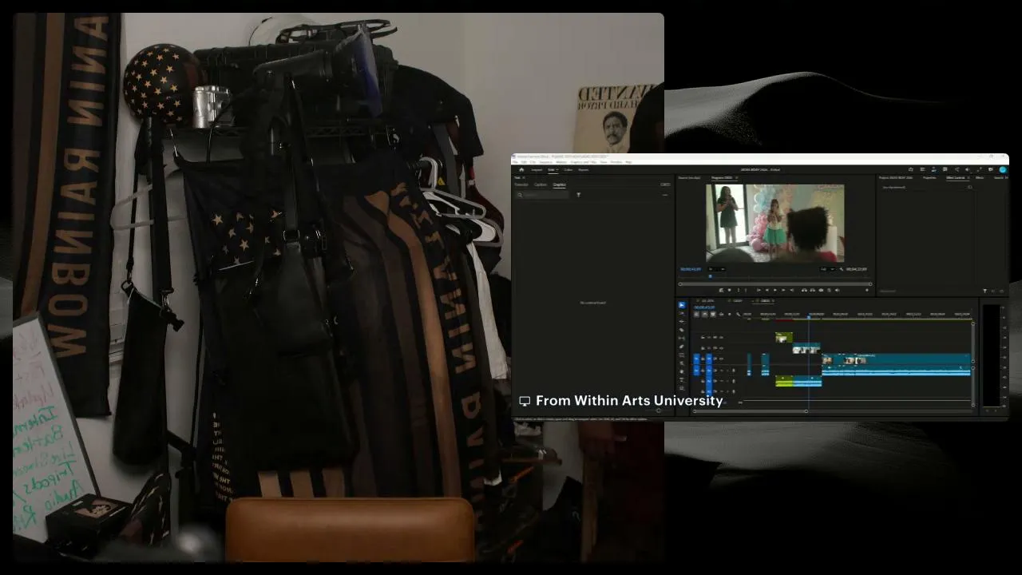Go to the Premiere Pro Home screen
The width and height of the screenshot is (1022, 575).
[521, 169]
